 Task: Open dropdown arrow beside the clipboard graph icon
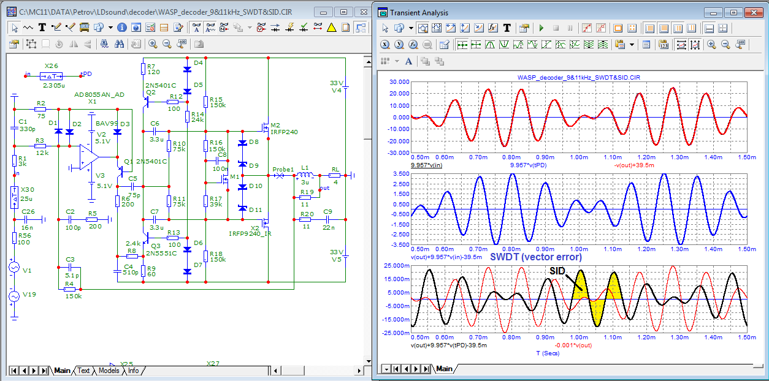point(631,45)
